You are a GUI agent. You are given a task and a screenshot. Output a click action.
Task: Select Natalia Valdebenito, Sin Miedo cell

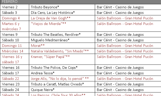pos(62,51)
